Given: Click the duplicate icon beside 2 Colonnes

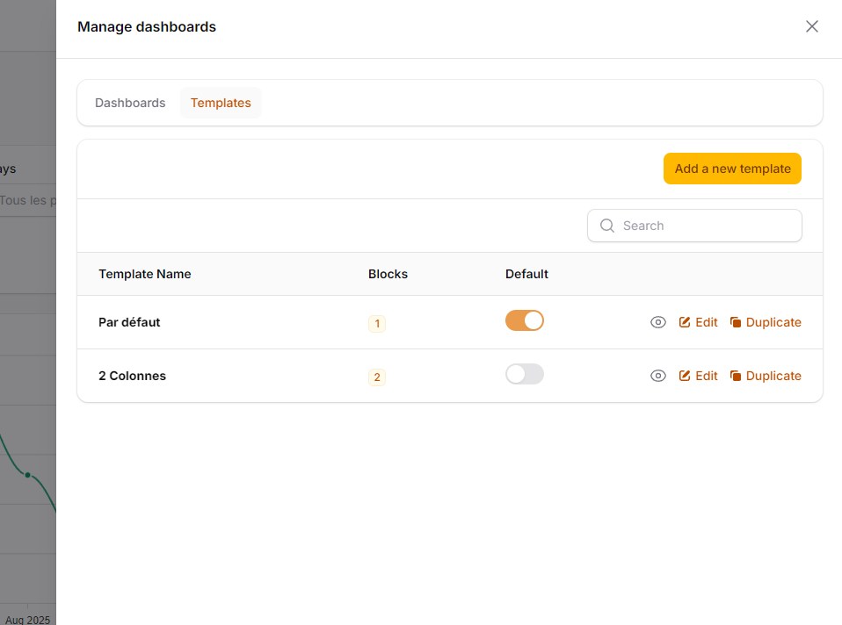Looking at the screenshot, I should click(737, 376).
